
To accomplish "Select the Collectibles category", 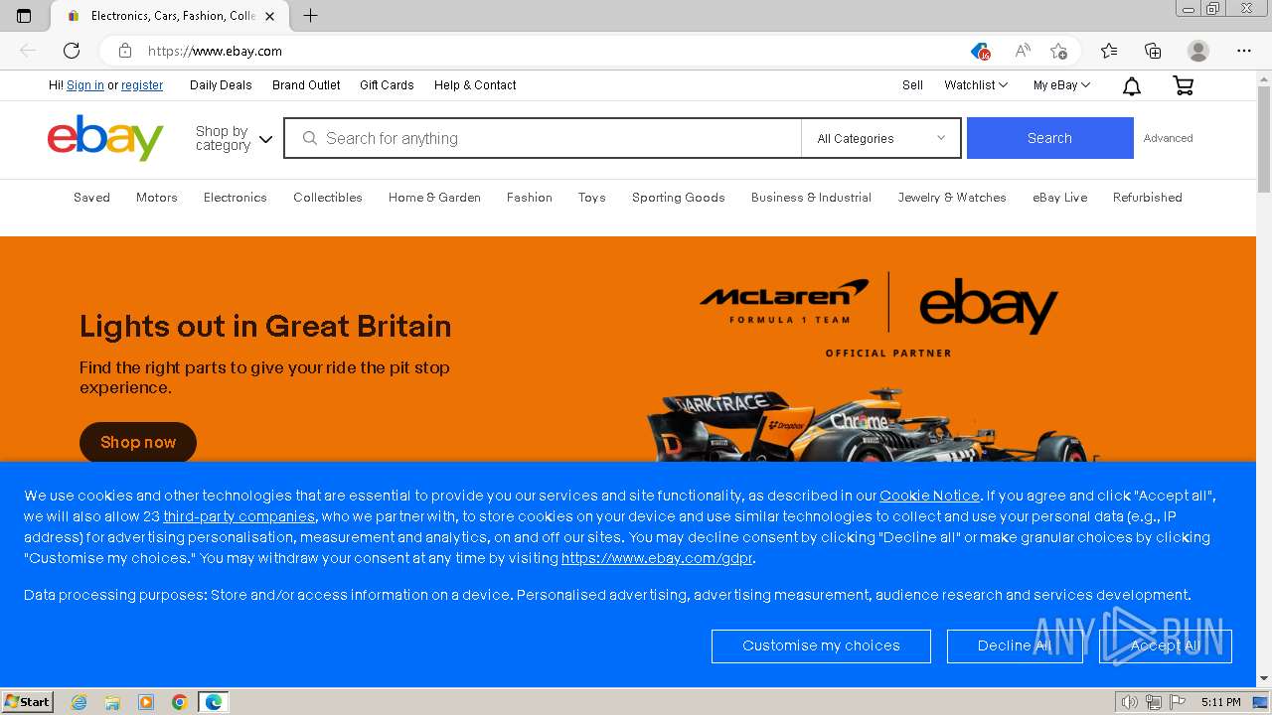I will [328, 198].
